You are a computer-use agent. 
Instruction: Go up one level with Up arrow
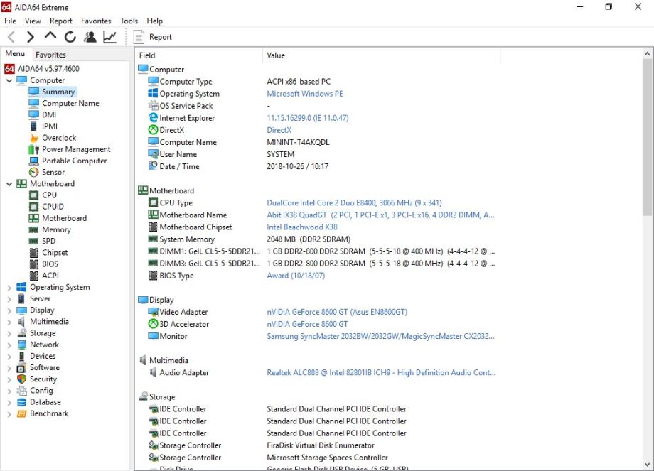click(50, 36)
